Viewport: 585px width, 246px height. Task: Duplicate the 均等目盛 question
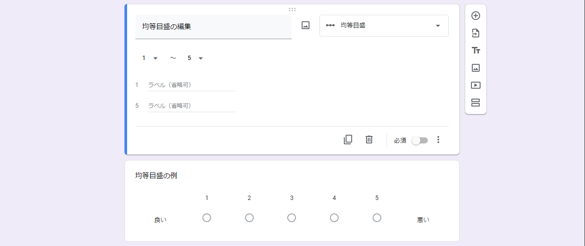pos(348,140)
